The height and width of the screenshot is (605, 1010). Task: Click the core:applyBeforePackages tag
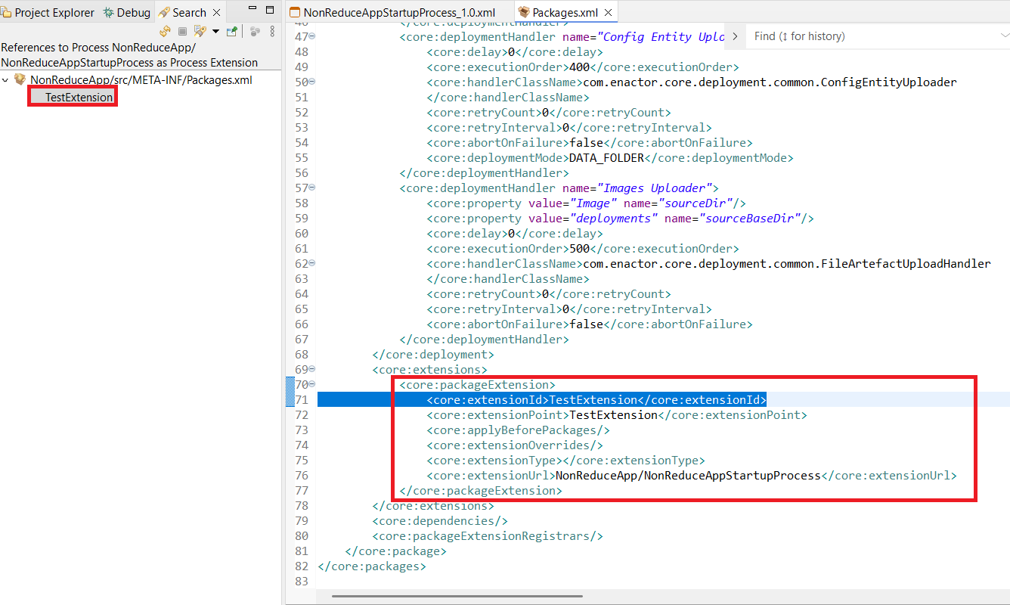click(x=519, y=430)
